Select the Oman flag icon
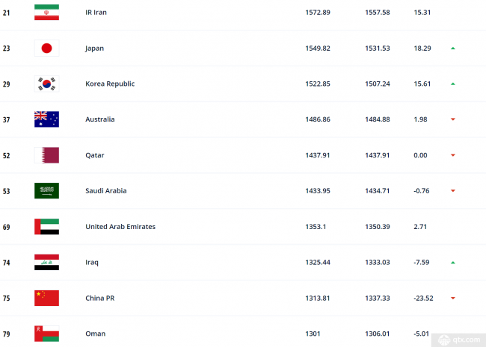The height and width of the screenshot is (347, 486). [x=46, y=334]
